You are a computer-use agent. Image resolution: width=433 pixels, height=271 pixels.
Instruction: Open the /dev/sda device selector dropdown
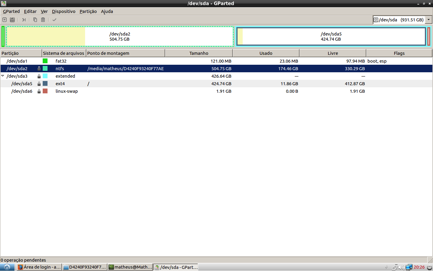pos(429,20)
